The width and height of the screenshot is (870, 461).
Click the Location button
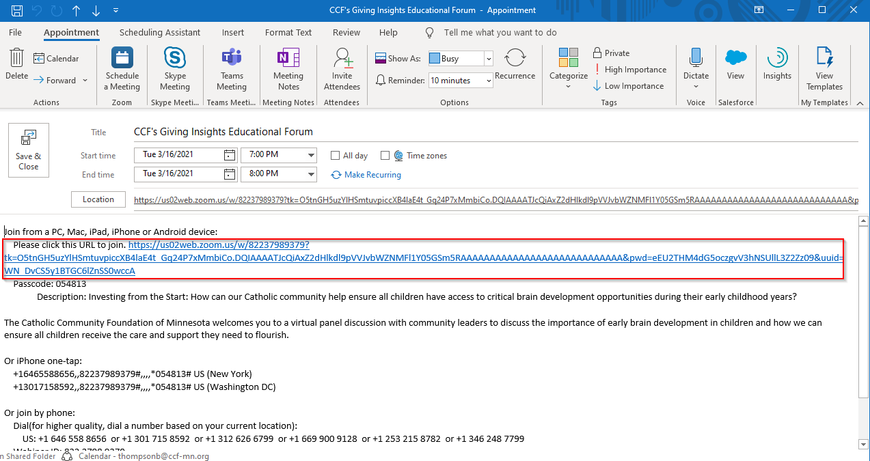[x=98, y=199]
